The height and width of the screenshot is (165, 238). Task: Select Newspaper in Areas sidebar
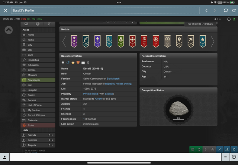tap(38, 80)
